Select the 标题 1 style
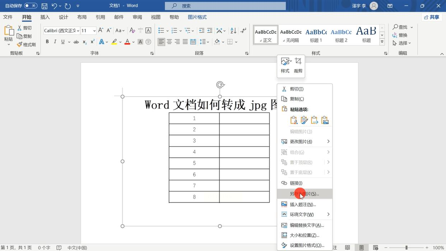Screen dimensions: 446x251 point(316,34)
